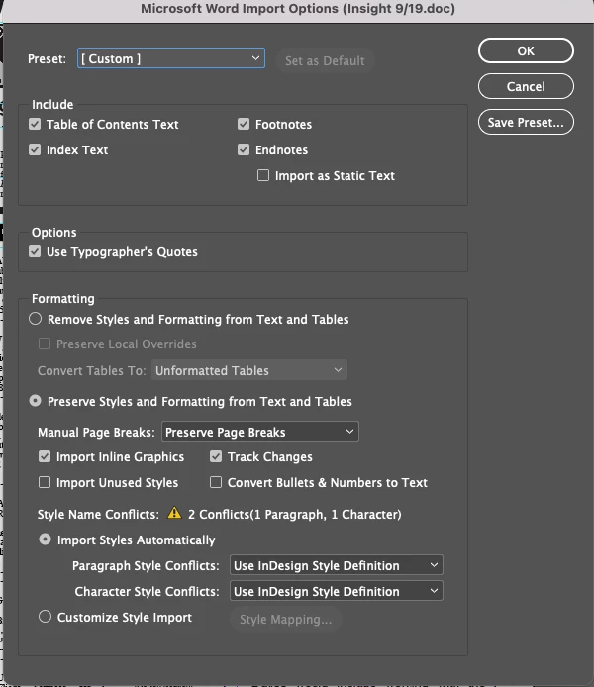Click the style conflicts warning triangle icon

click(174, 513)
